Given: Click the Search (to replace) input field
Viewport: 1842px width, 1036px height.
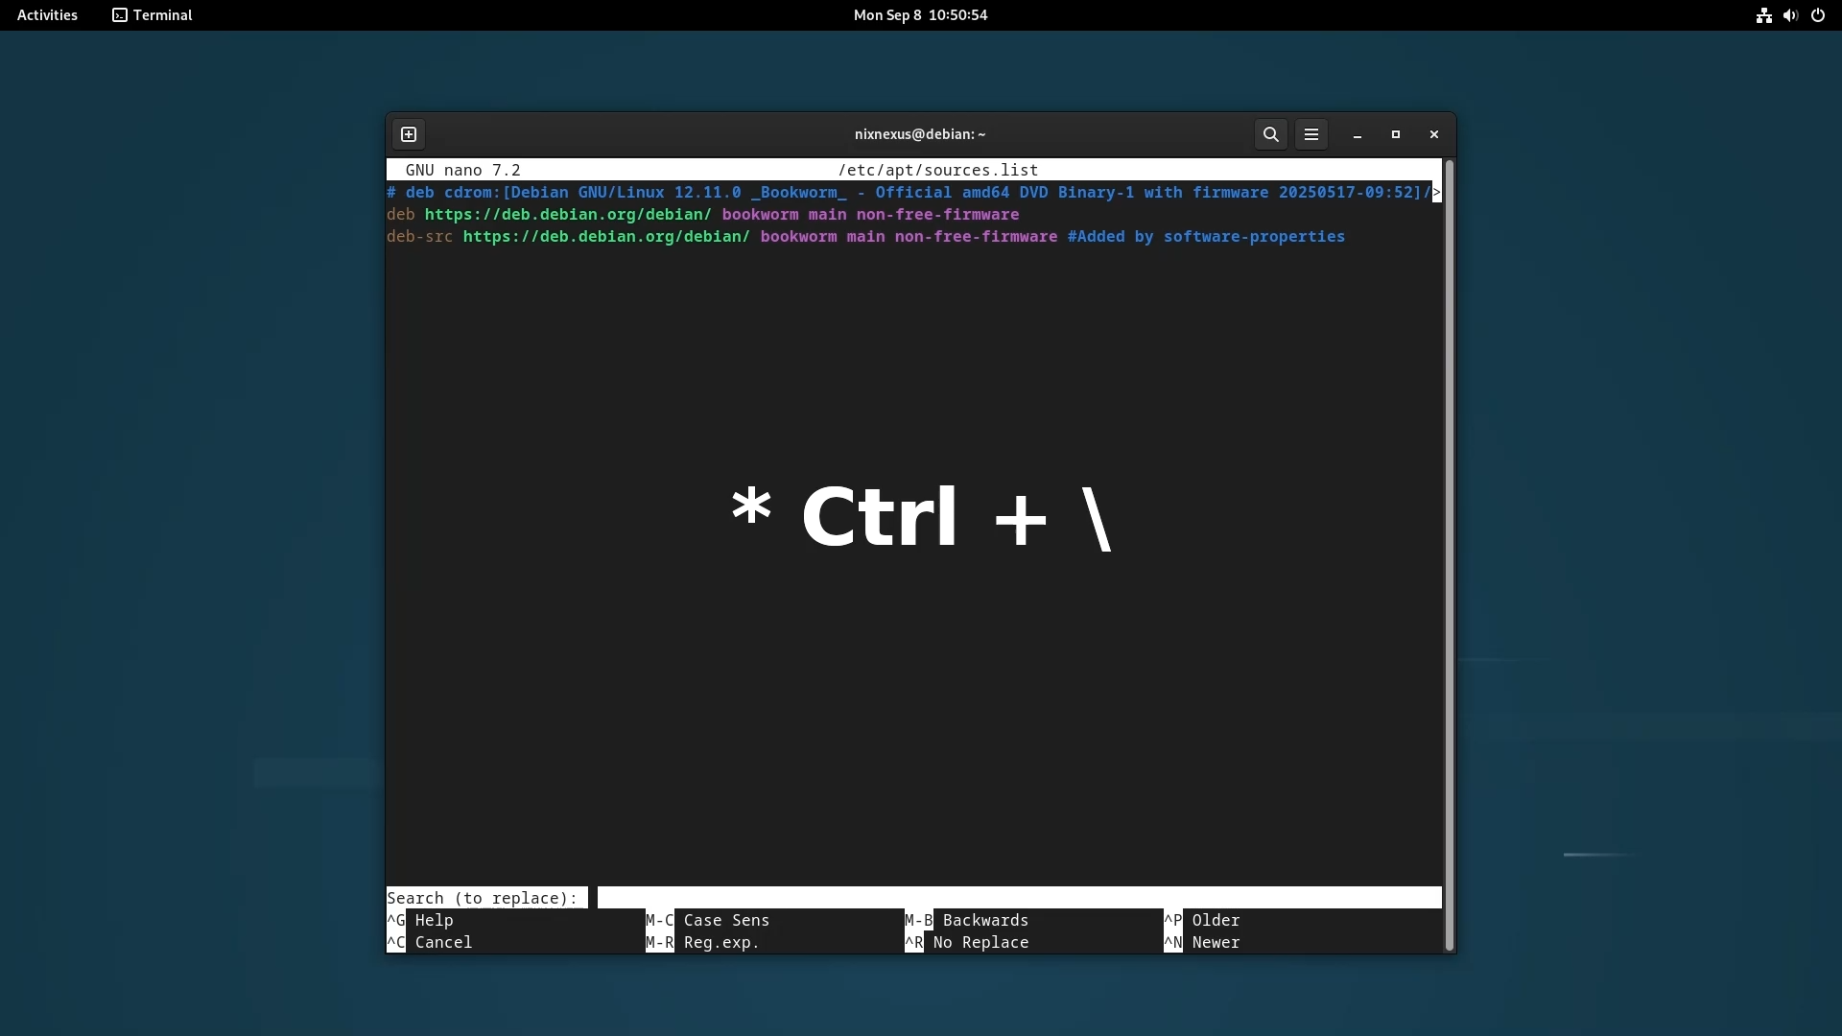Looking at the screenshot, I should (1017, 898).
